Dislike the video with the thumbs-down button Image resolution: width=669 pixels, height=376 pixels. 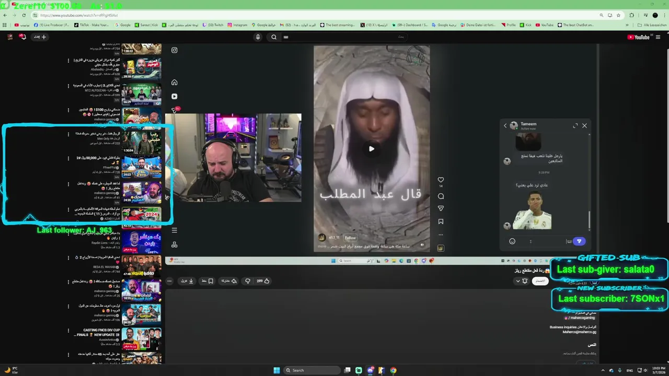coord(248,281)
